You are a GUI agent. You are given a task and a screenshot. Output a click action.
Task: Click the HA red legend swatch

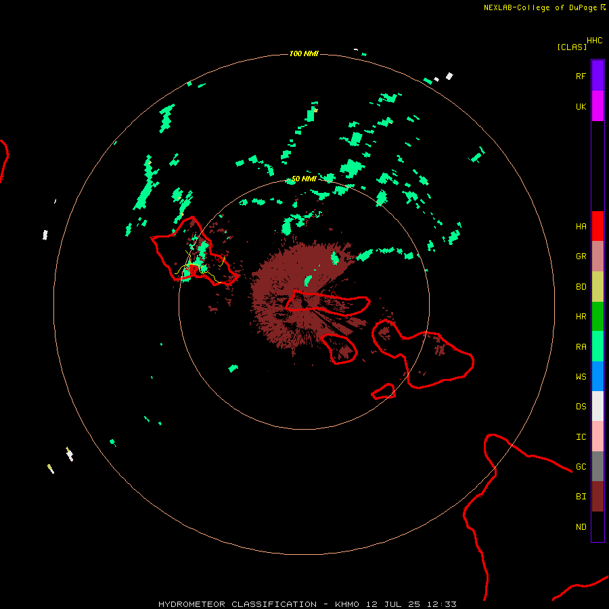(x=597, y=226)
